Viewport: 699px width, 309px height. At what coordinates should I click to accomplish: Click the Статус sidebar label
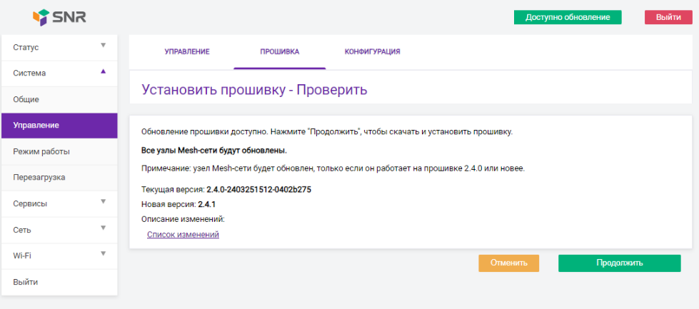tap(26, 47)
